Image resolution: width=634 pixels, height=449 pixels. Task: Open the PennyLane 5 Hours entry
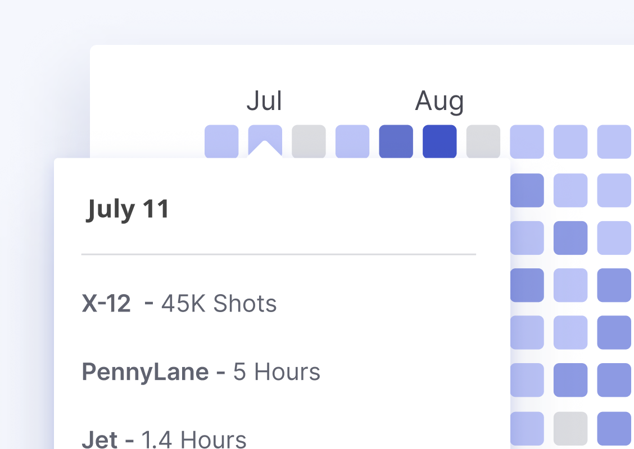201,372
